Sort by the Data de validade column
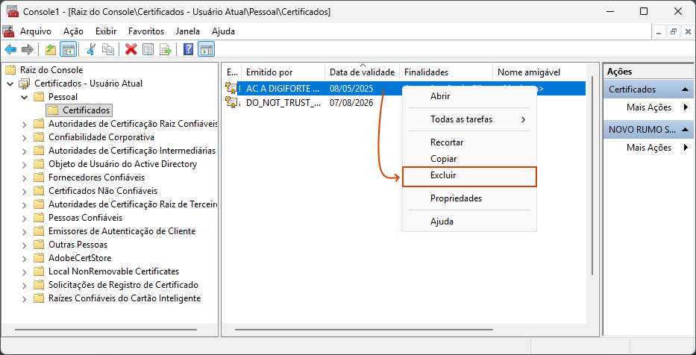This screenshot has width=696, height=355. [x=362, y=72]
